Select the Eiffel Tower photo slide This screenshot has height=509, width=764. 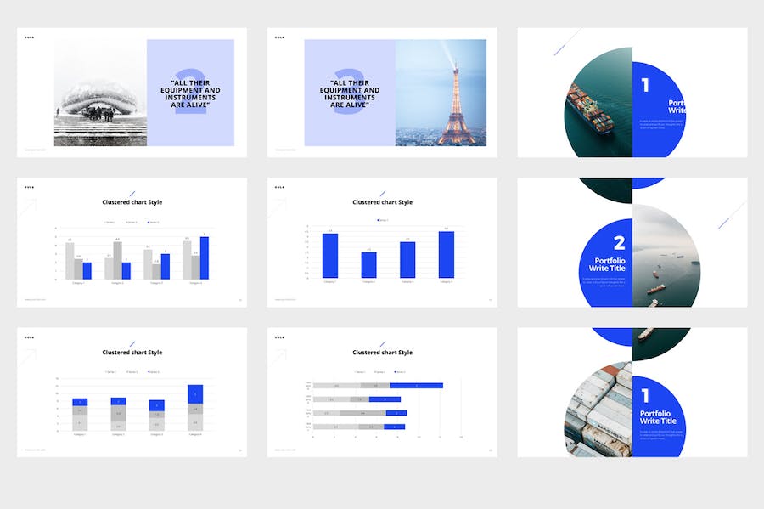(441, 93)
